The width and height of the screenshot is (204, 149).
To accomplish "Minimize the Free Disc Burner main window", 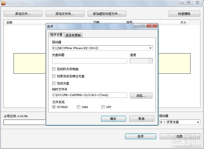I will point(182,3).
